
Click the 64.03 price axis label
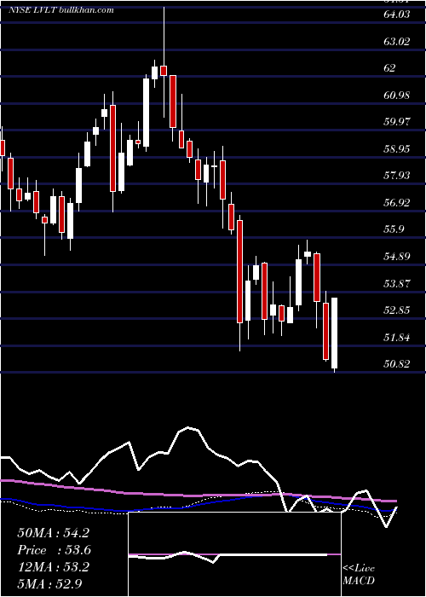pyautogui.click(x=397, y=14)
